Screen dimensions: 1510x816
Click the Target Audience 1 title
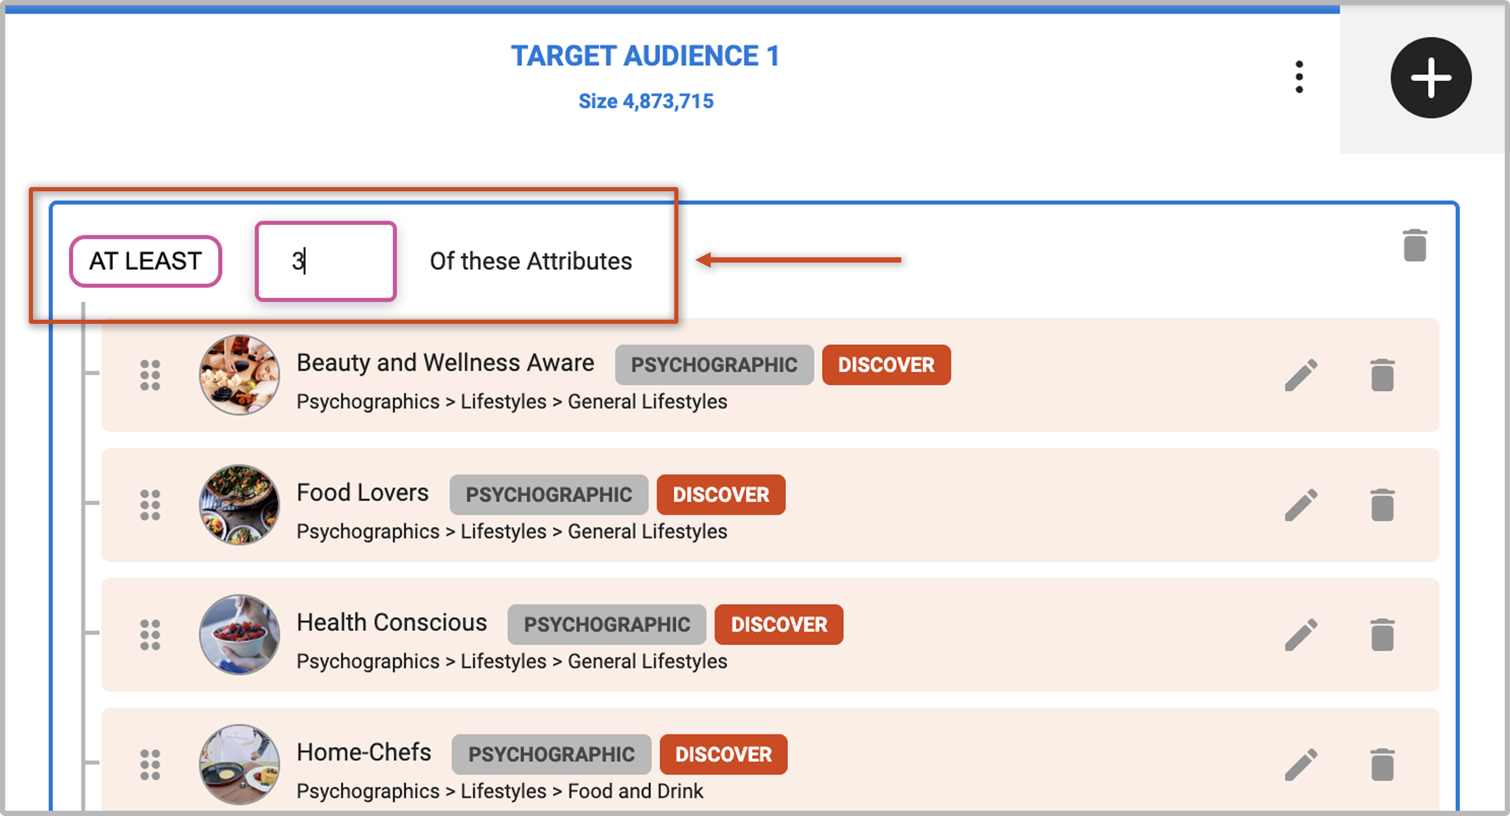(x=645, y=56)
